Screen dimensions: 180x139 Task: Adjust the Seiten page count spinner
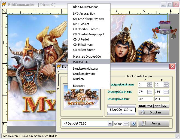[x=126, y=124]
